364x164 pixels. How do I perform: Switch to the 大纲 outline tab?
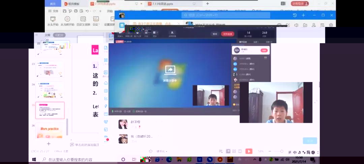48,35
